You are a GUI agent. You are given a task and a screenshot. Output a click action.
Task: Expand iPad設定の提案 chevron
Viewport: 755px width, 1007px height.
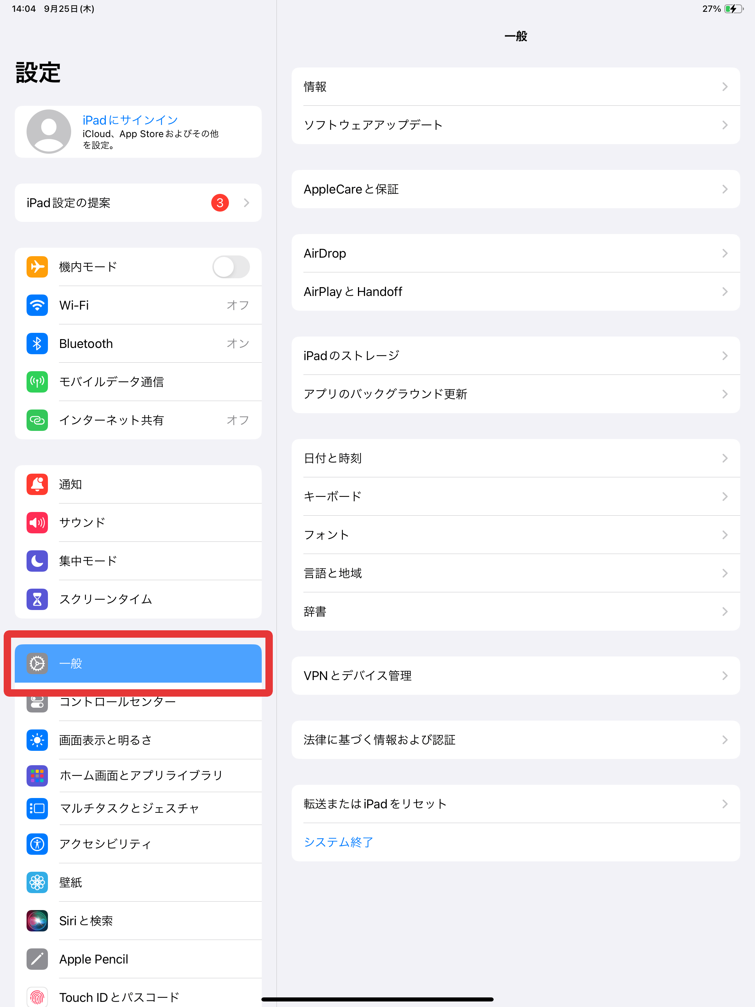246,203
